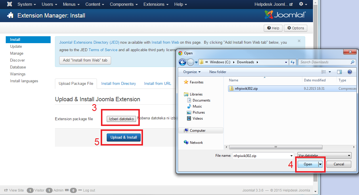Switch to Upload Package File tab
Image resolution: width=359 pixels, height=195 pixels.
(x=76, y=83)
